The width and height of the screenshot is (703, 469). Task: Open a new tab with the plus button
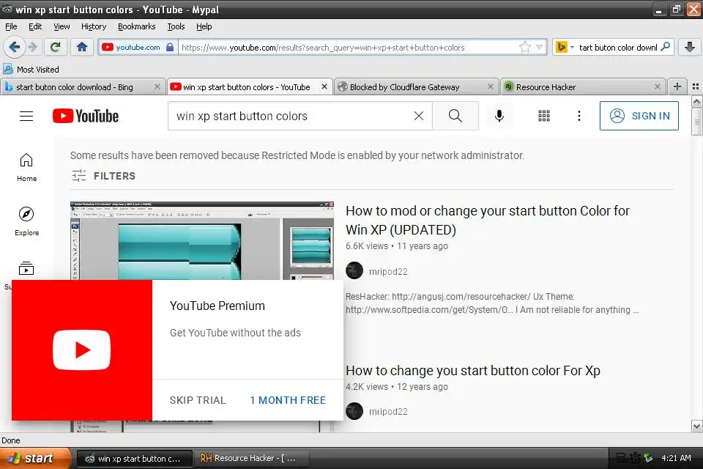pyautogui.click(x=677, y=86)
